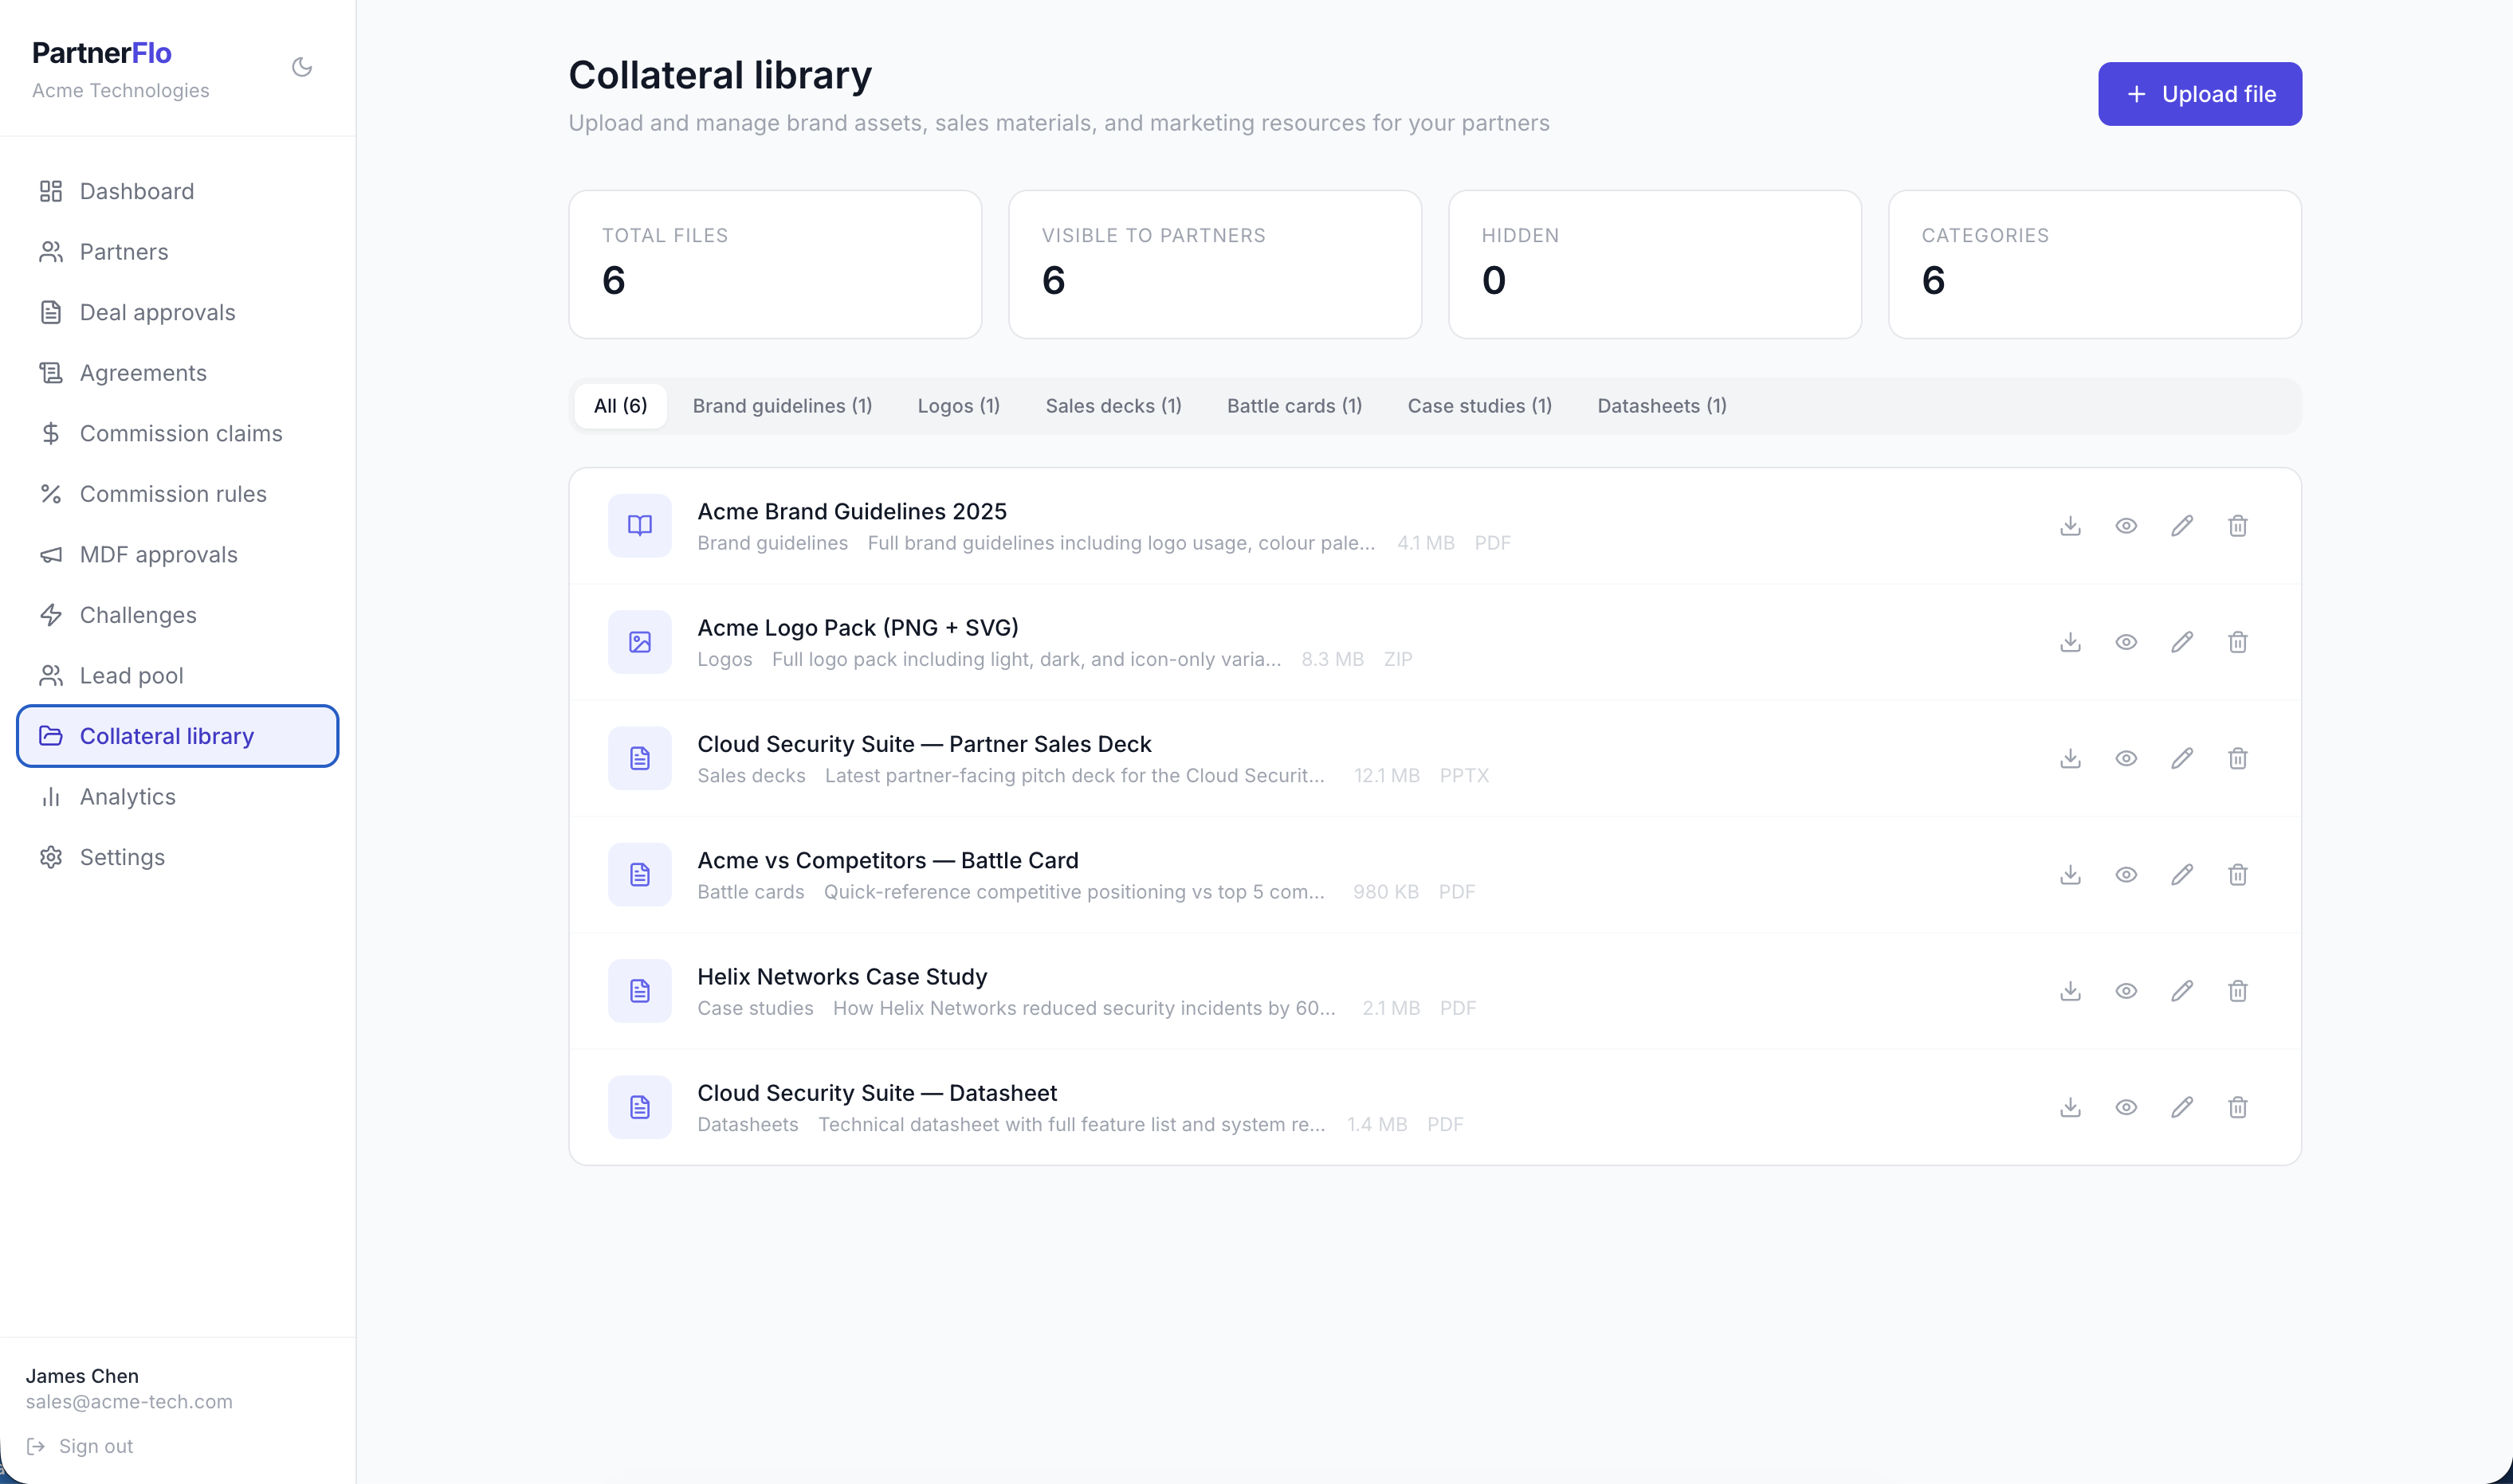Image resolution: width=2513 pixels, height=1484 pixels.
Task: Open Cloud Security Suite — Partner Sales Deck title
Action: 924,744
